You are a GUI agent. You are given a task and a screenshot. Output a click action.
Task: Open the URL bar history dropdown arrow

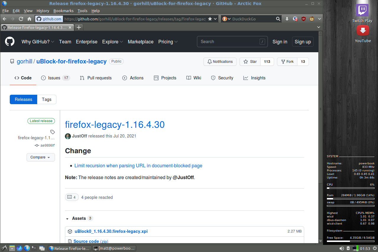click(x=216, y=19)
